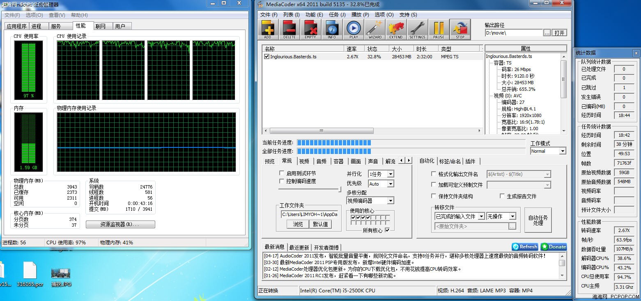Start playback with the PLAY icon
The height and width of the screenshot is (301, 641).
tap(353, 29)
